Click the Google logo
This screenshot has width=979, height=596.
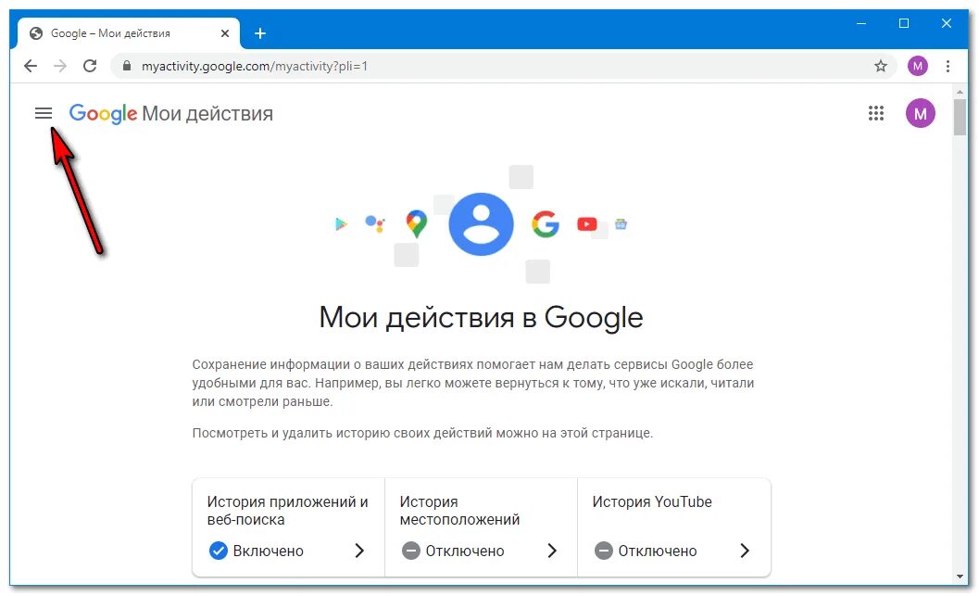103,114
